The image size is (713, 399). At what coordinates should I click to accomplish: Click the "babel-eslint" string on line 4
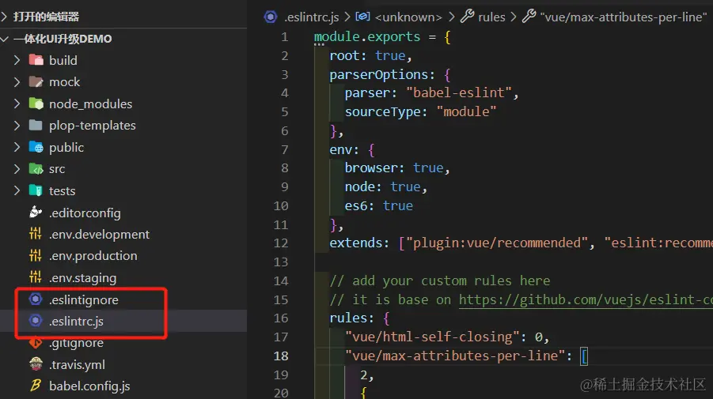point(459,93)
